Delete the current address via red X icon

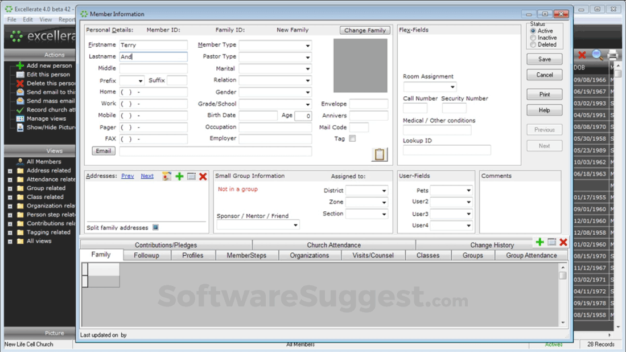(x=203, y=177)
